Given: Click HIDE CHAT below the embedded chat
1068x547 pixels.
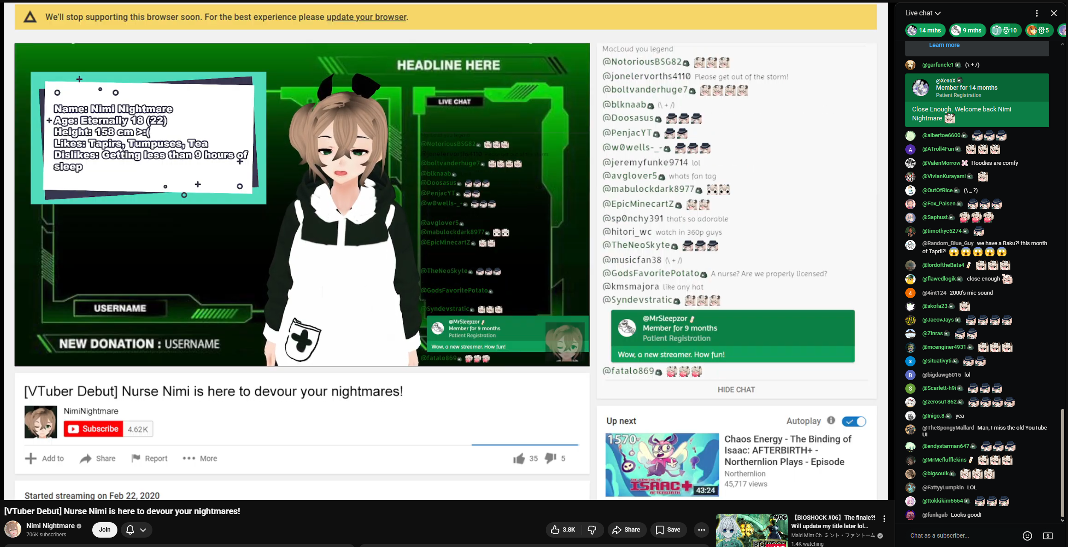Looking at the screenshot, I should click(x=736, y=389).
